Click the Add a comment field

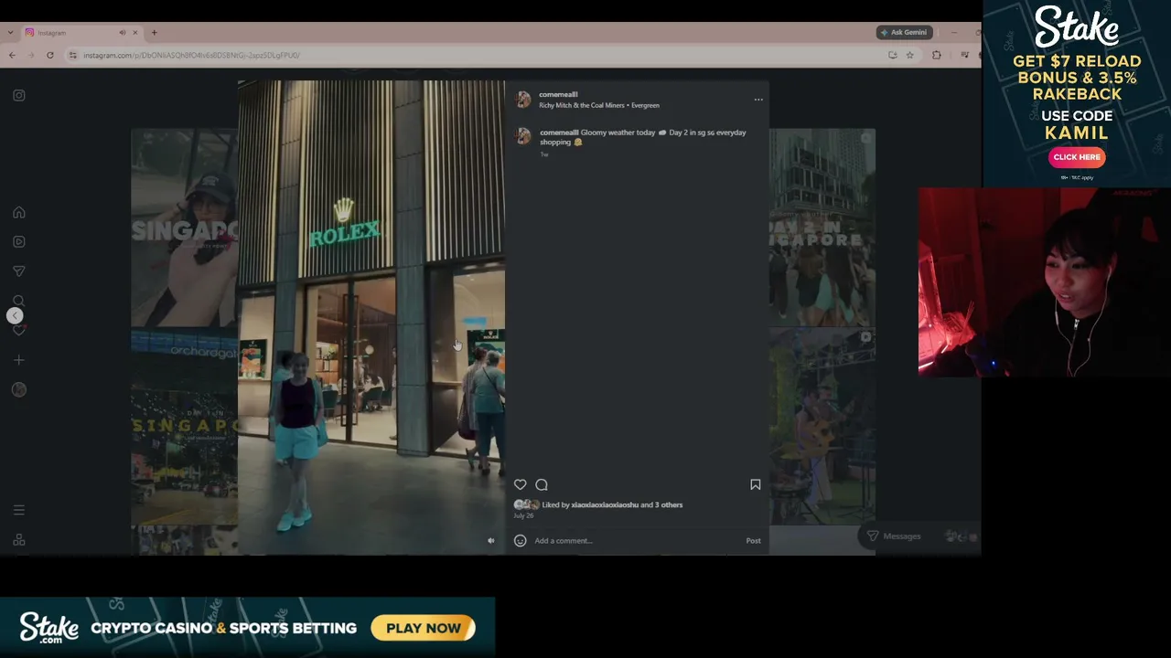click(x=637, y=540)
